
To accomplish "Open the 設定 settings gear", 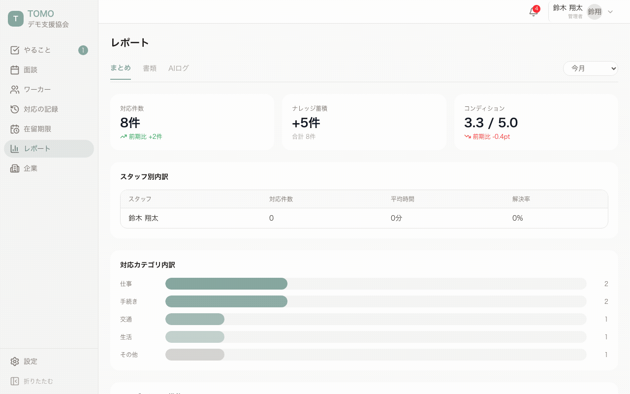I will tap(14, 361).
